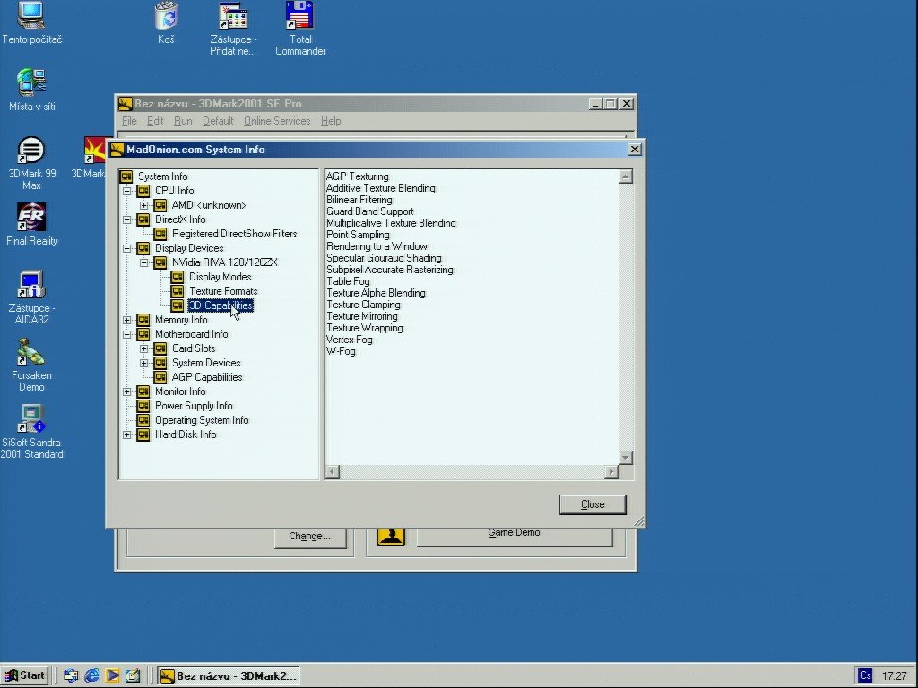Expand the Memory Info tree node
Screen dimensions: 918x688
[x=127, y=320]
